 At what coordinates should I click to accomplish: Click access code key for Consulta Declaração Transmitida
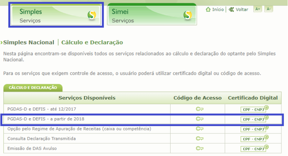point(199,139)
